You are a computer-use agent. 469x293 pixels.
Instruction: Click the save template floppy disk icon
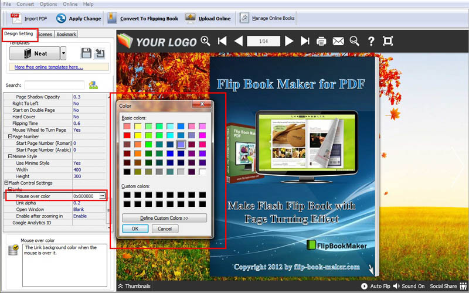click(86, 53)
